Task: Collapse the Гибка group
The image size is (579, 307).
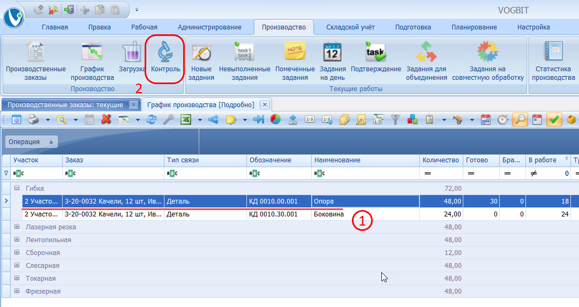Action: (17, 189)
